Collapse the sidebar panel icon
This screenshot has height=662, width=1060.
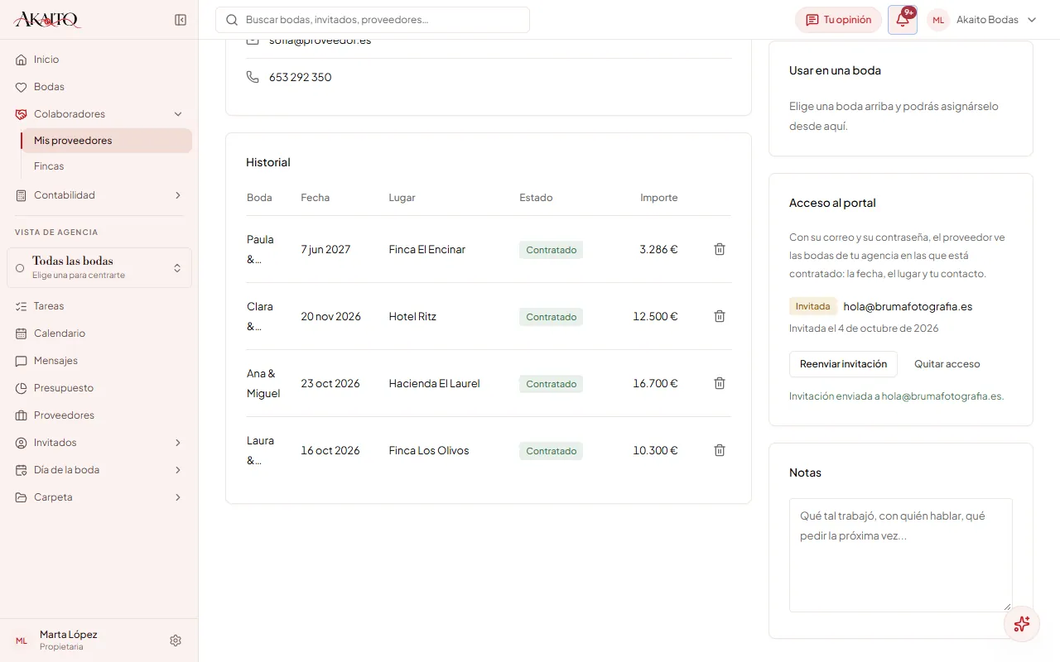tap(181, 20)
